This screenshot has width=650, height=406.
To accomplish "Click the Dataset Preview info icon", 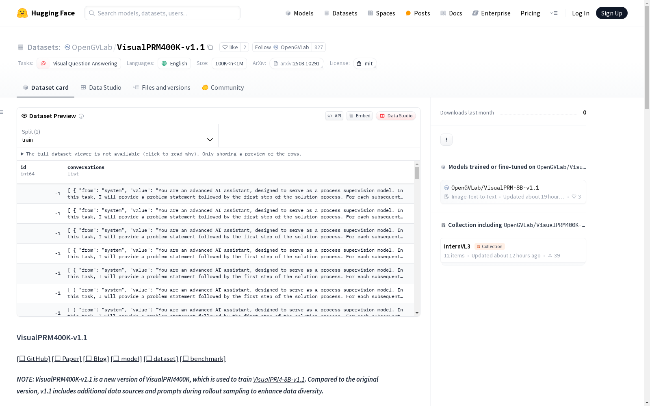I will pyautogui.click(x=81, y=116).
